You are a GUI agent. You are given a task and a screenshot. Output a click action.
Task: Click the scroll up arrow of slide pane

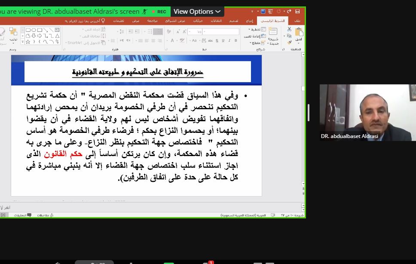[x=303, y=55]
